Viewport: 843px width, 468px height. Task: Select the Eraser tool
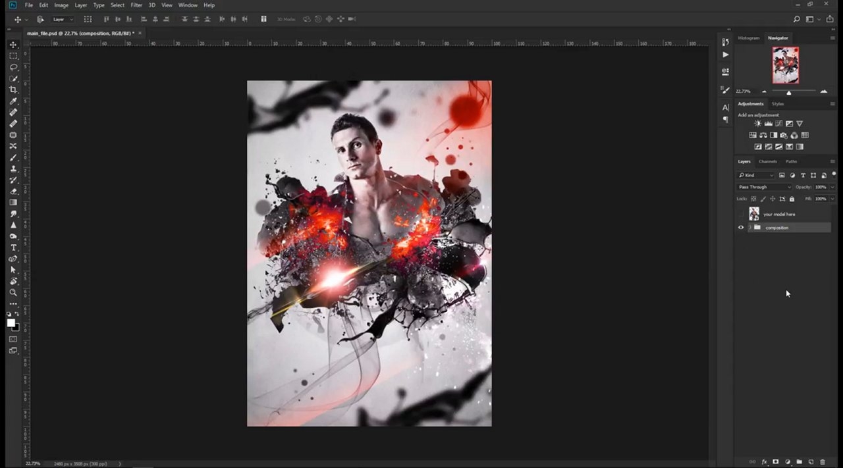click(x=13, y=191)
